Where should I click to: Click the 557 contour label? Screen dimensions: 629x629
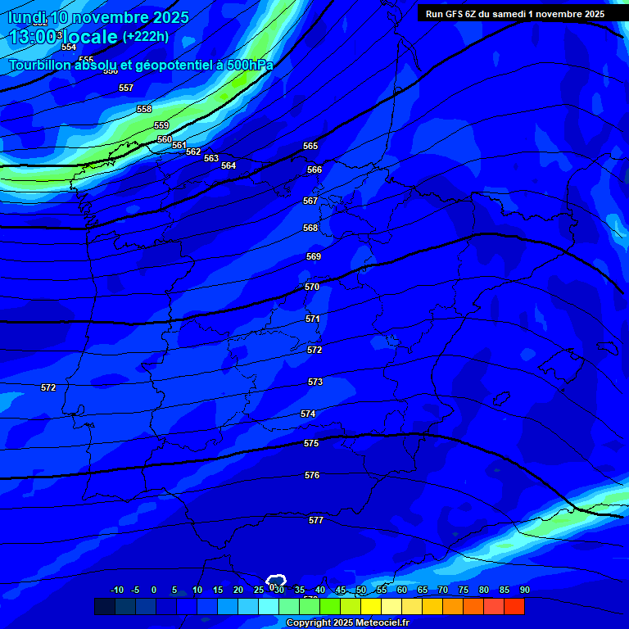[x=126, y=88]
